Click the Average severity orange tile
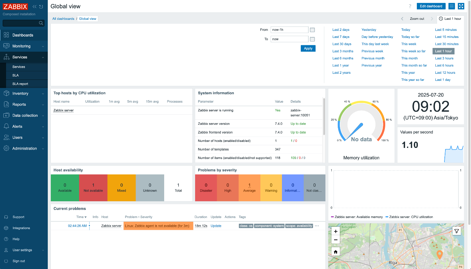This screenshot has height=269, width=471. click(x=249, y=188)
